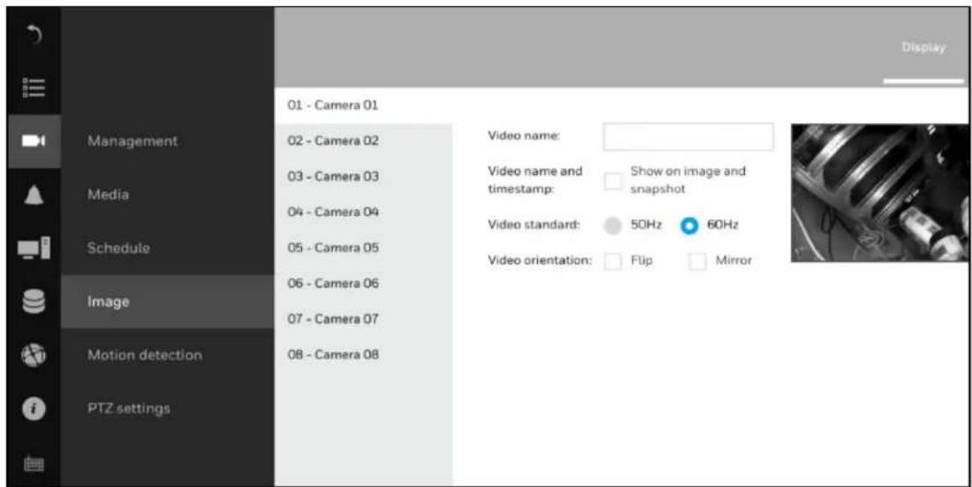
Task: Select the Image menu item
Action: pos(167,302)
